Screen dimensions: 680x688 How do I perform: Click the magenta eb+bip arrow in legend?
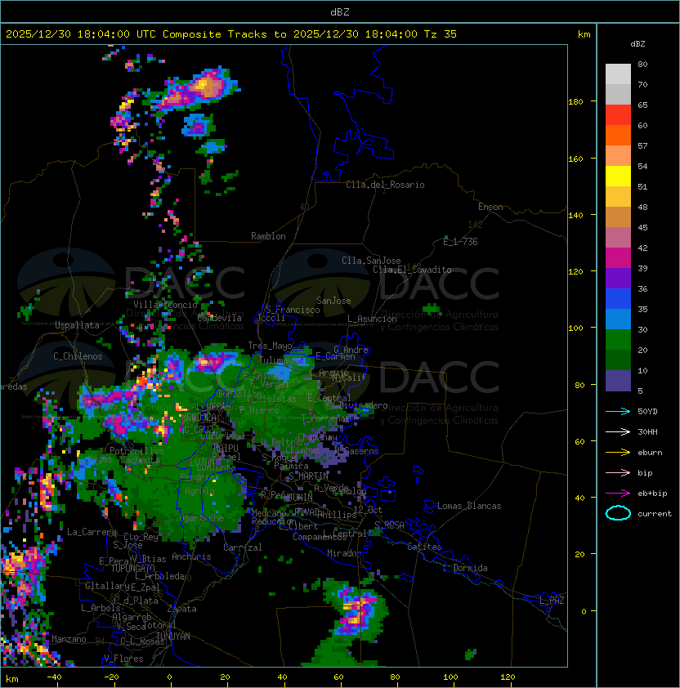pyautogui.click(x=618, y=494)
